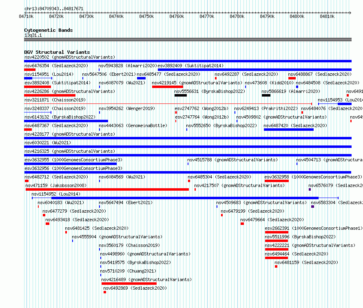Click red bar under esv2662391

[277, 232]
